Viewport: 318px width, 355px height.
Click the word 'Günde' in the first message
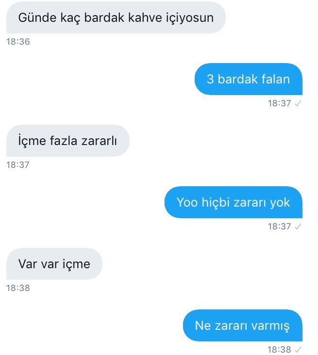37,17
